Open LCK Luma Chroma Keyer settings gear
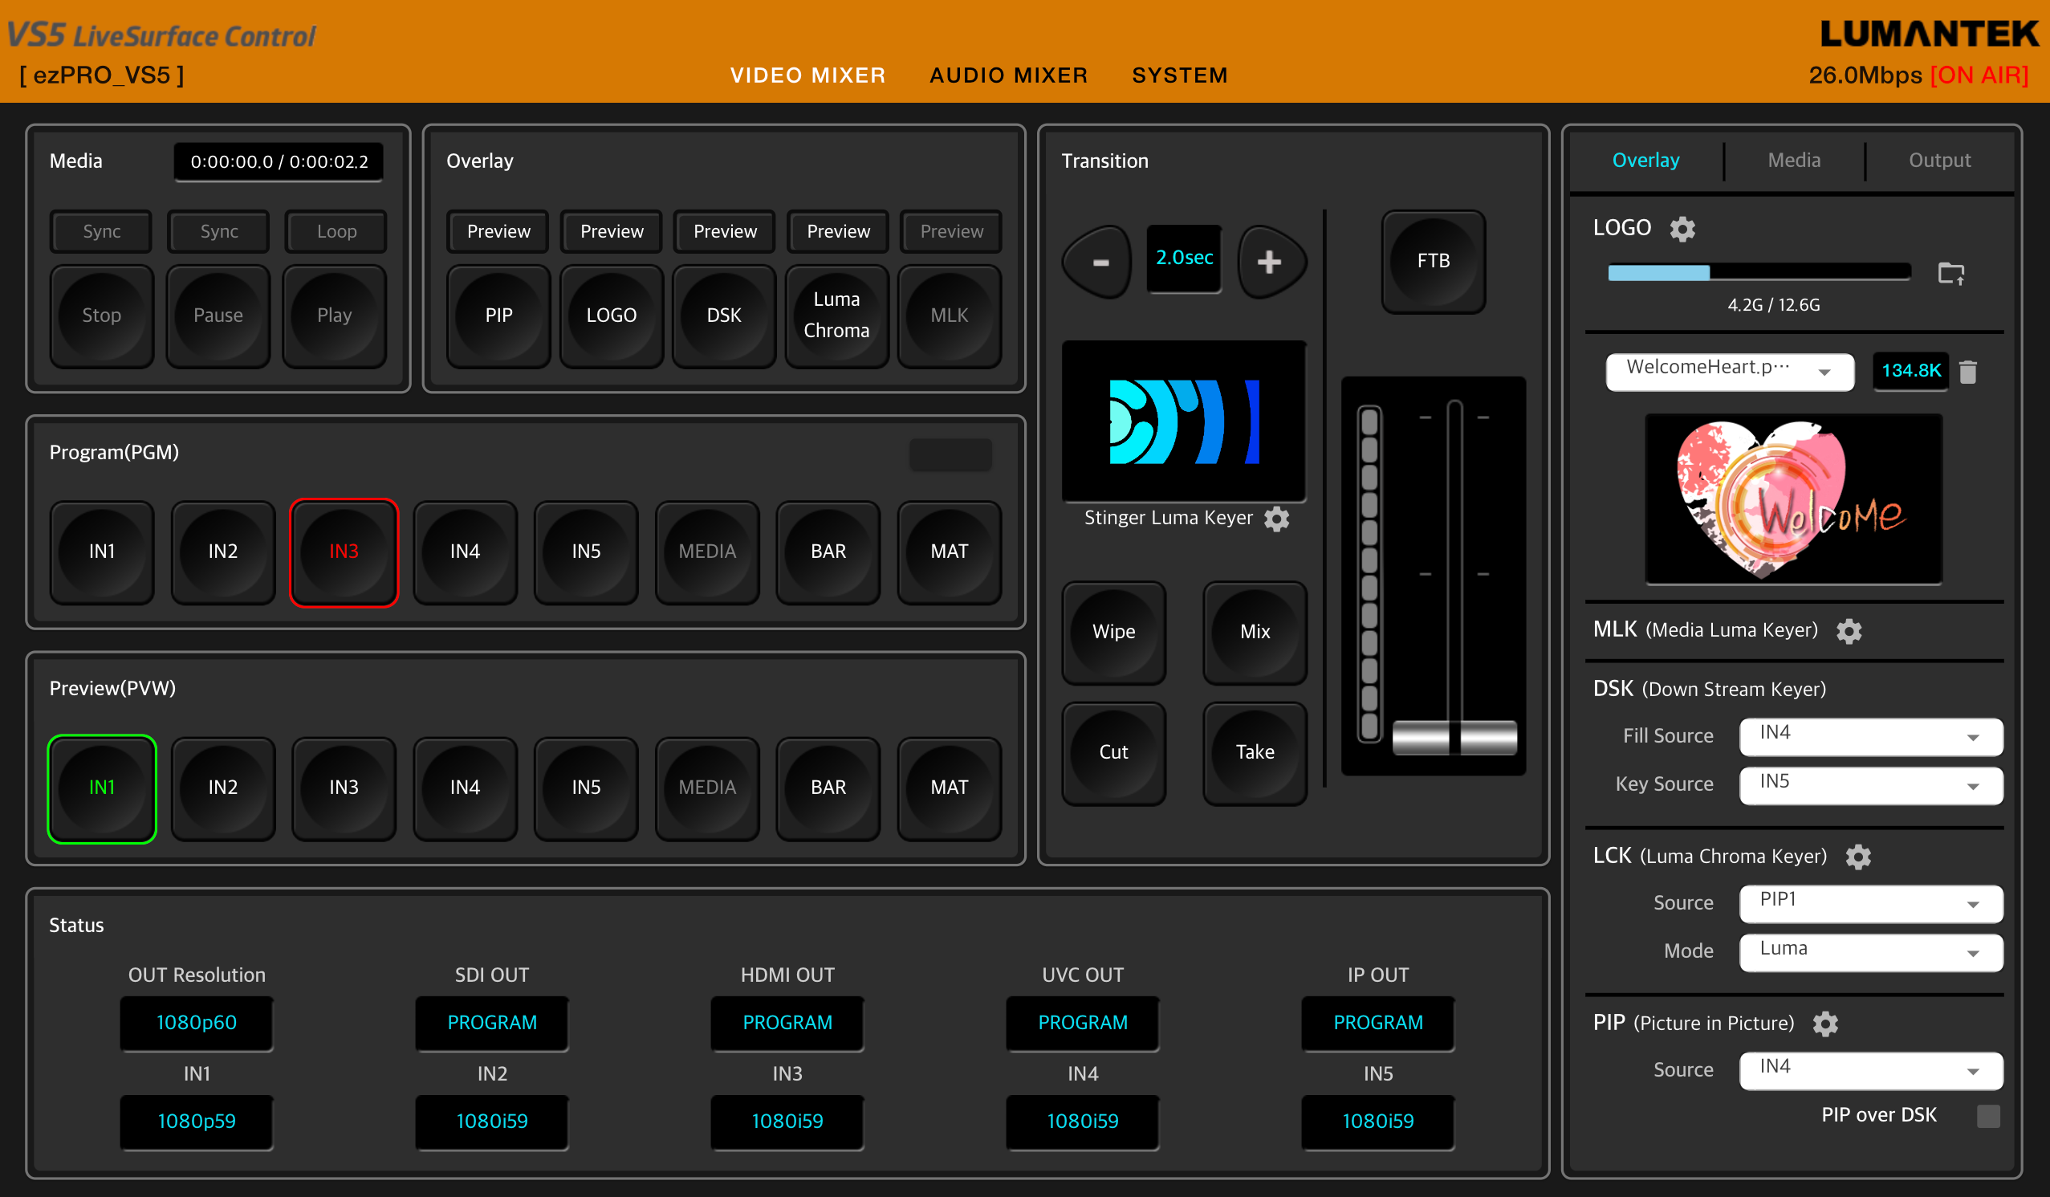Image resolution: width=2050 pixels, height=1197 pixels. coord(1858,856)
